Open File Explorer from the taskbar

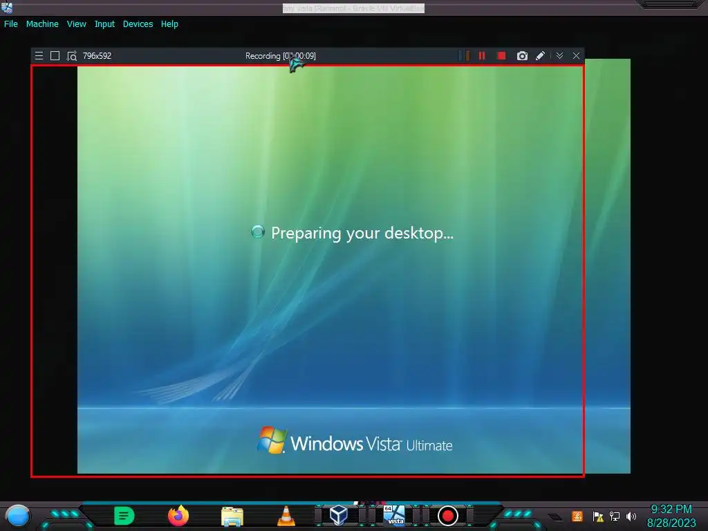pyautogui.click(x=232, y=516)
